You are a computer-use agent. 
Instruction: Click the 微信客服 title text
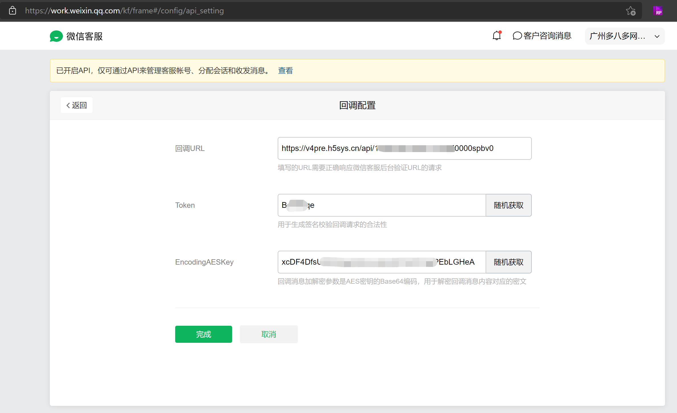85,36
